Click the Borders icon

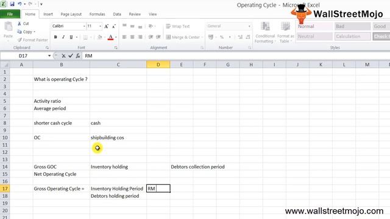(85, 37)
